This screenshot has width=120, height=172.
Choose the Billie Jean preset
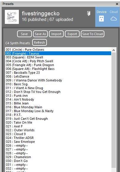[x=58, y=103]
